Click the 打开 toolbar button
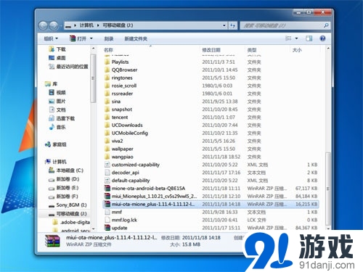The width and height of the screenshot is (363, 272). [x=78, y=38]
